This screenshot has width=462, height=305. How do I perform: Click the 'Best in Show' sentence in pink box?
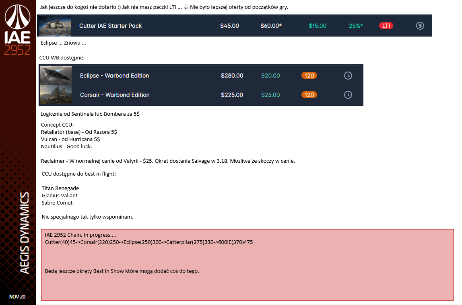pos(122,271)
